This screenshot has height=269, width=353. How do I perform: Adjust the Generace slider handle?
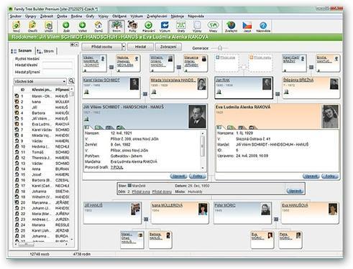click(220, 48)
